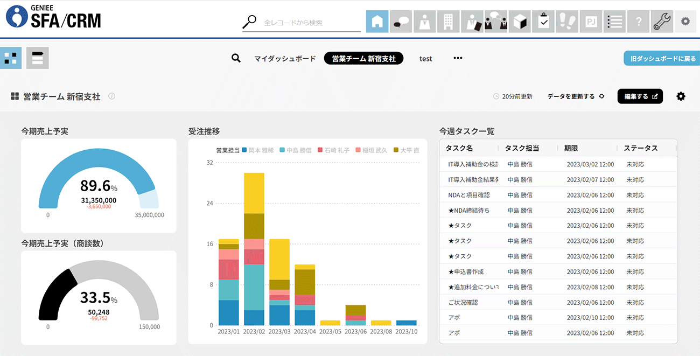Click the product cube icon

point(519,21)
